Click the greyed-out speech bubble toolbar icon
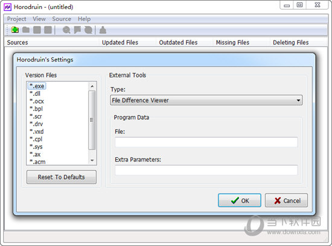 77,30
